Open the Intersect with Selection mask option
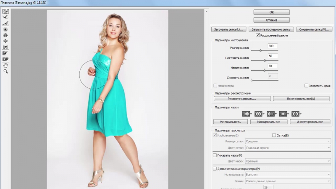 tap(284, 114)
